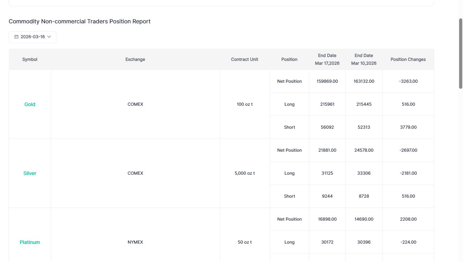The image size is (463, 262).
Task: Select the End Date Mar 10,2026 header
Action: (364, 59)
